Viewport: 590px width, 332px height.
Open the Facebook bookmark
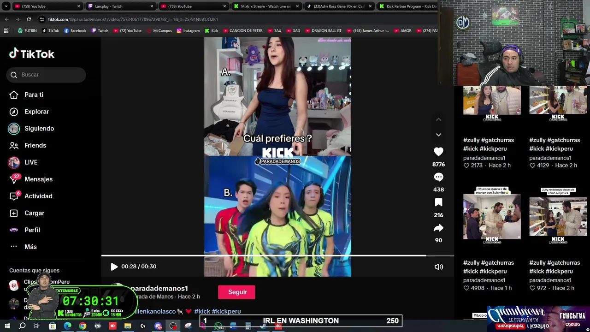75,31
